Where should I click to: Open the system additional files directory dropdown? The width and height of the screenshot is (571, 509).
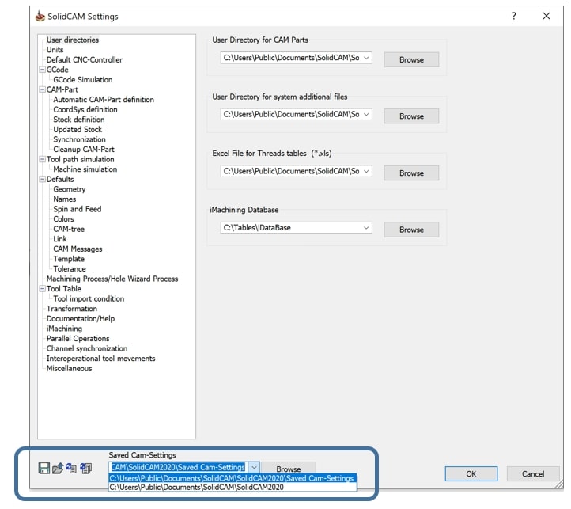tap(366, 114)
